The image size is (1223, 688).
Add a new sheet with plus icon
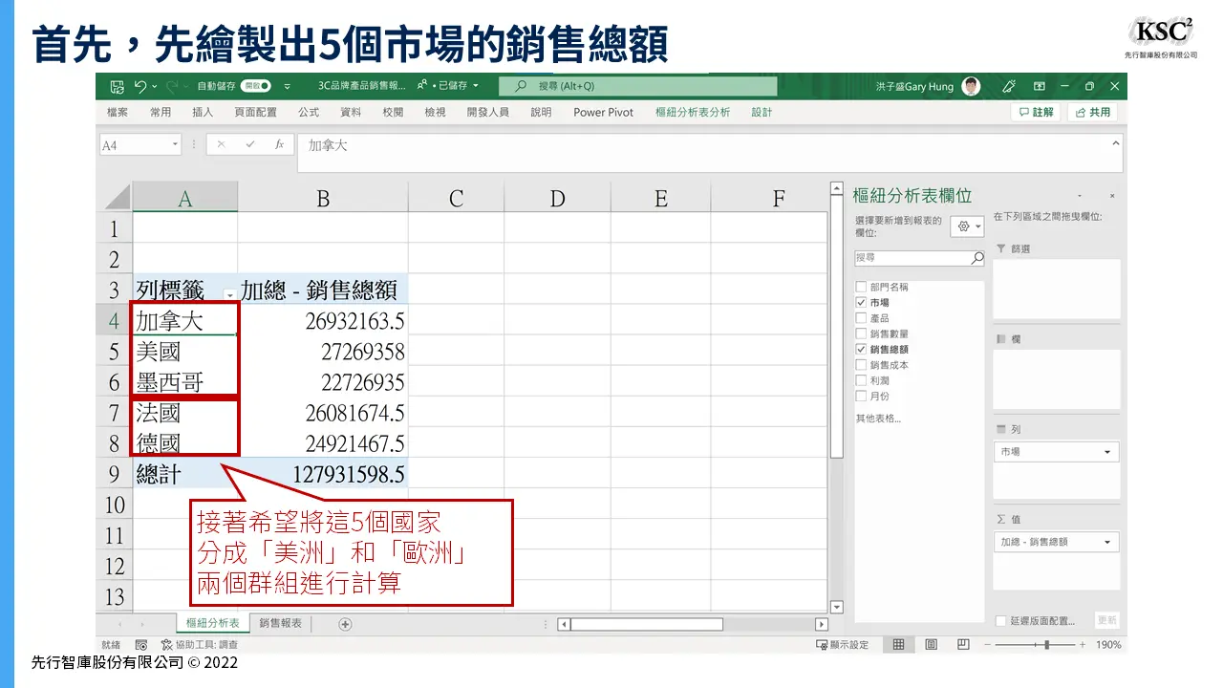346,624
